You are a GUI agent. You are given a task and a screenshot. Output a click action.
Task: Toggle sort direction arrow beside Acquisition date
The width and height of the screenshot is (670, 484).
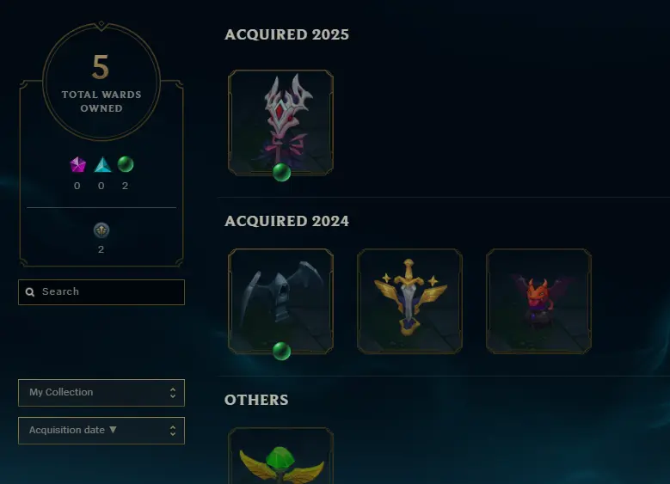click(x=113, y=430)
